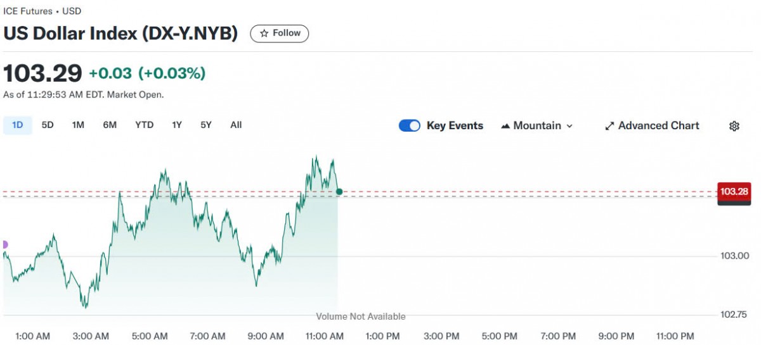Screen dimensions: 761x345
Task: Select the 5Y time range
Action: [x=206, y=125]
